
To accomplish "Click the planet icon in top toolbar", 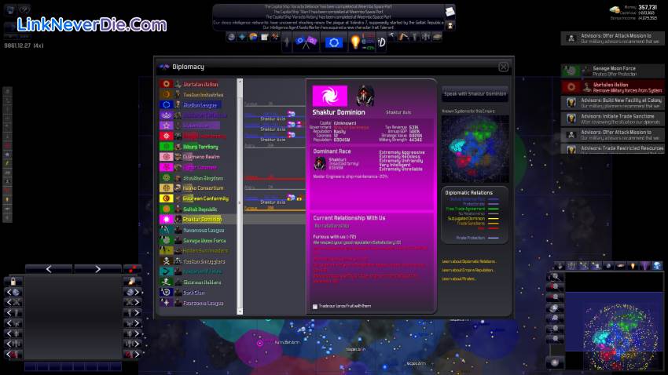I will 231,37.
